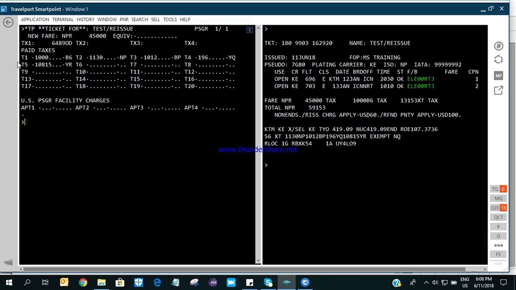Click the O sidebar button
This screenshot has width=516, height=290.
click(498, 236)
